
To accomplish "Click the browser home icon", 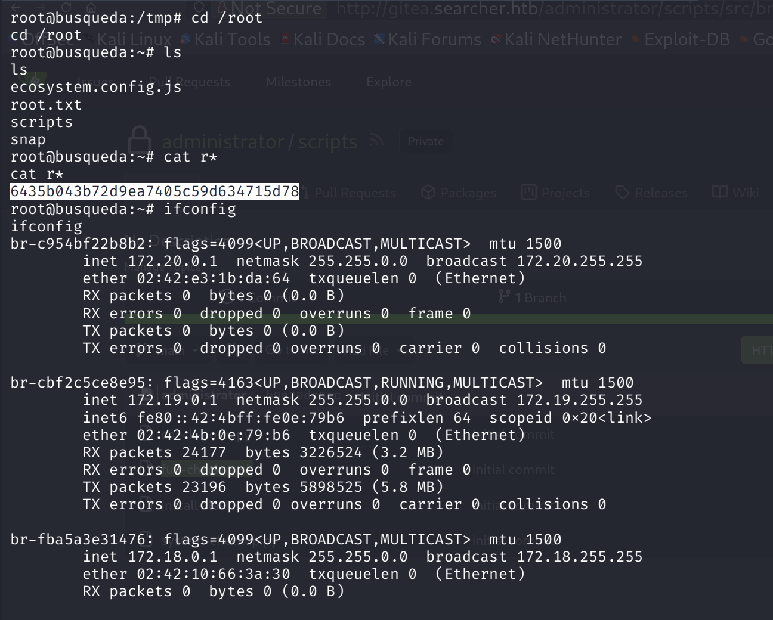I will (91, 7).
